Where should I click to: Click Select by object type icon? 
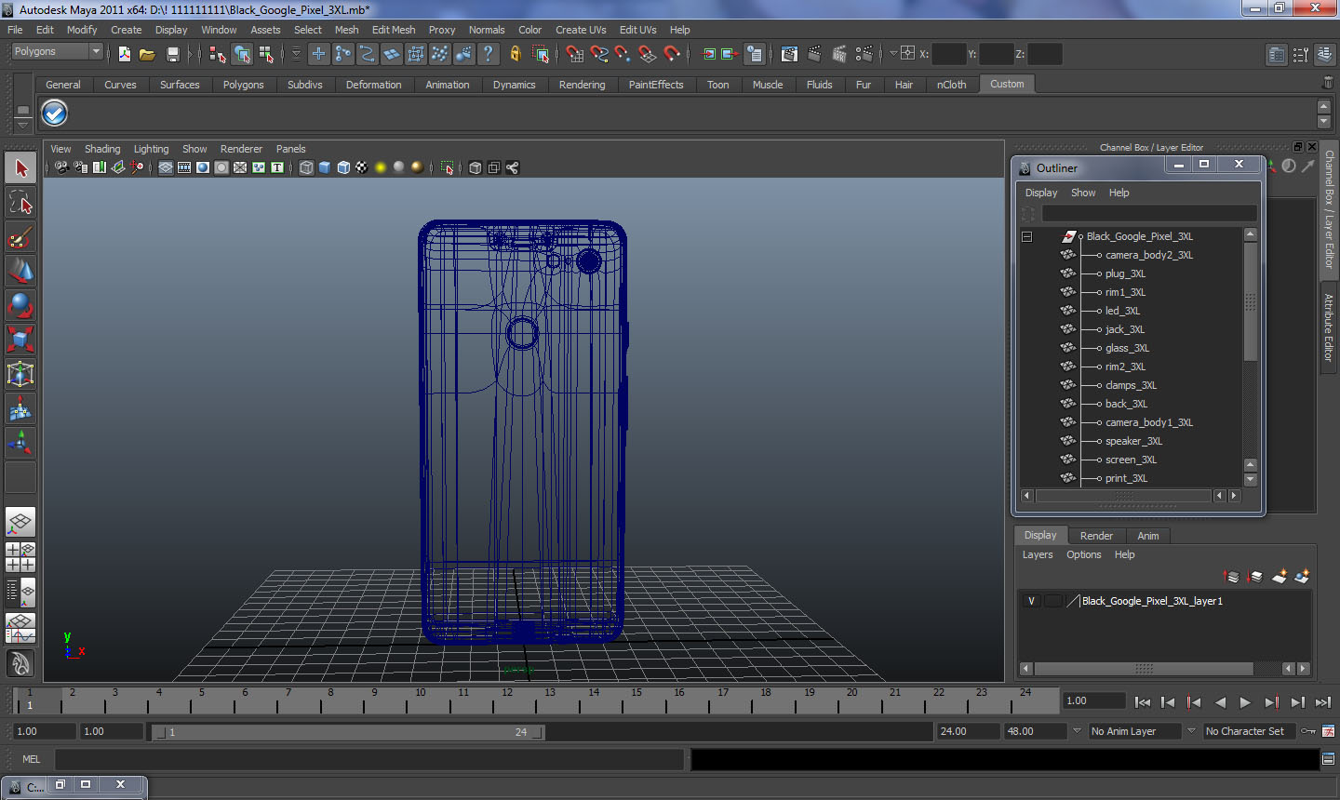point(242,54)
